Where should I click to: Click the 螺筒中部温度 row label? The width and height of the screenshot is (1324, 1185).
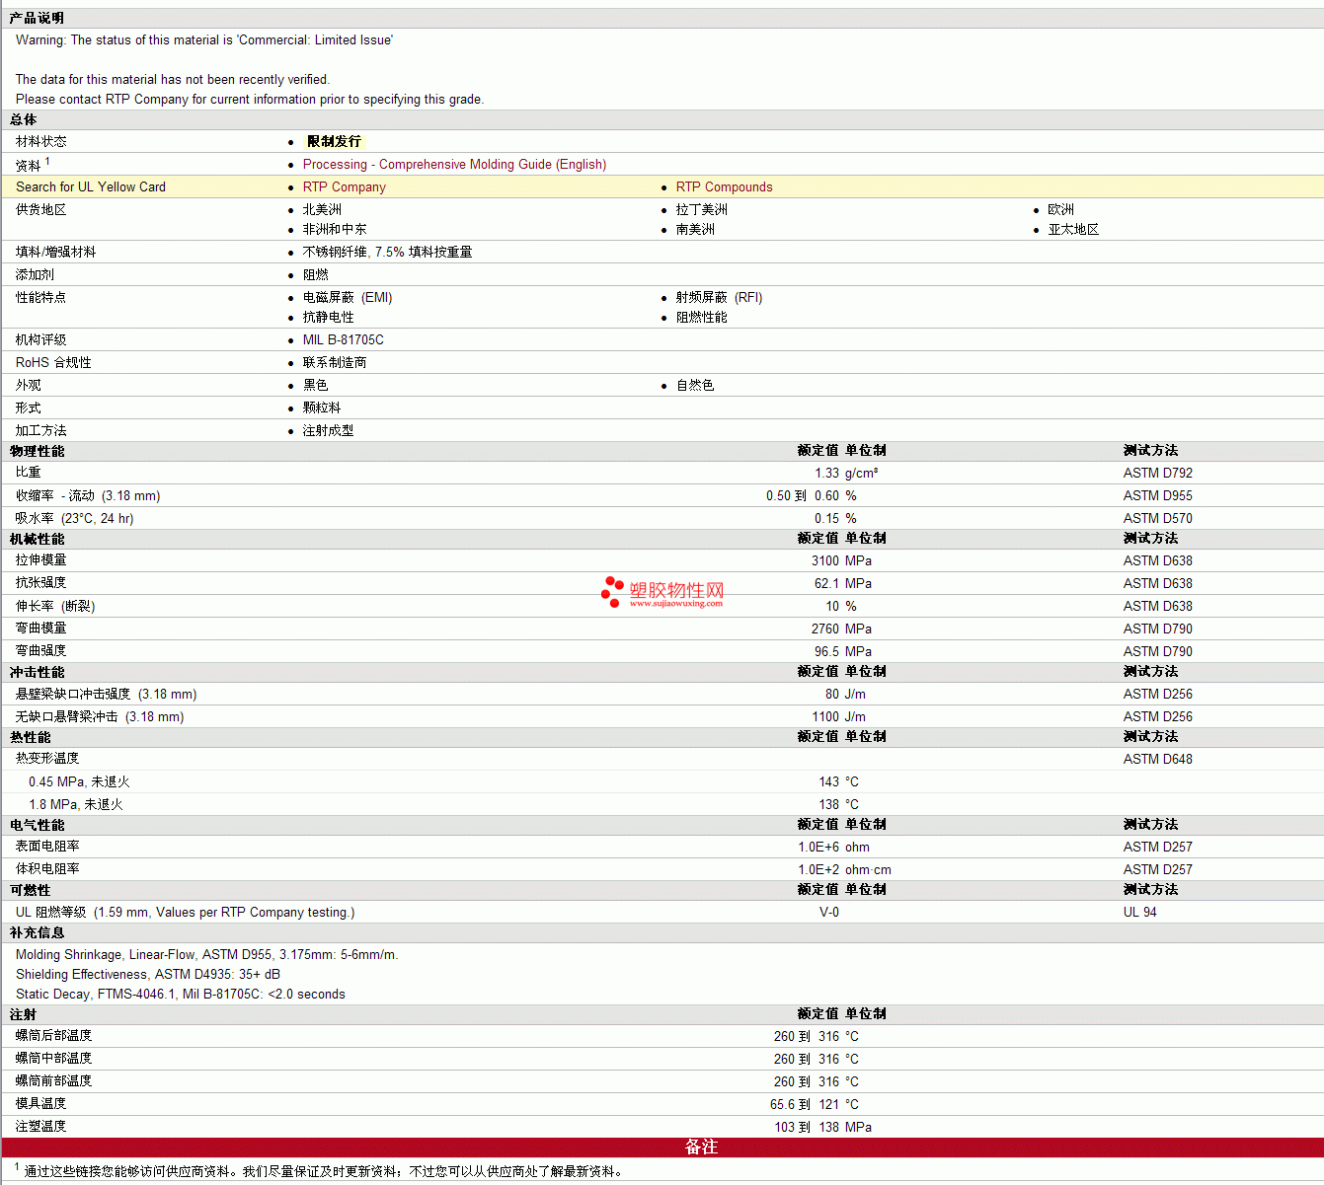54,1059
